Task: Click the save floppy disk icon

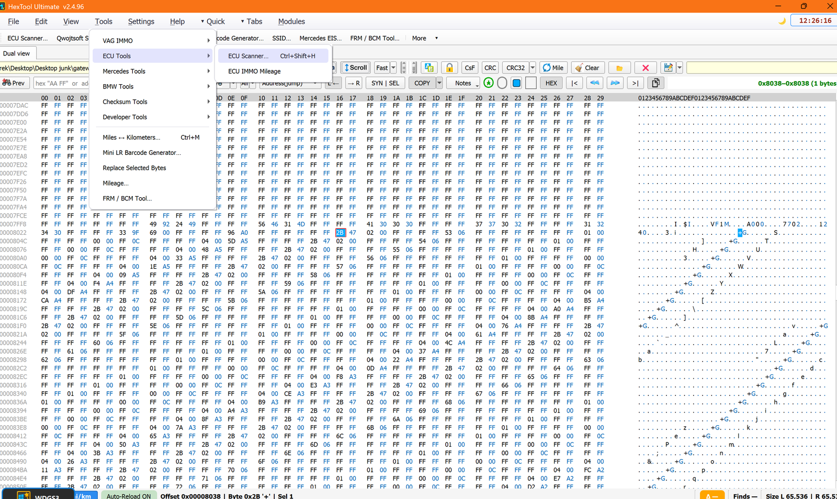Action: pyautogui.click(x=668, y=67)
